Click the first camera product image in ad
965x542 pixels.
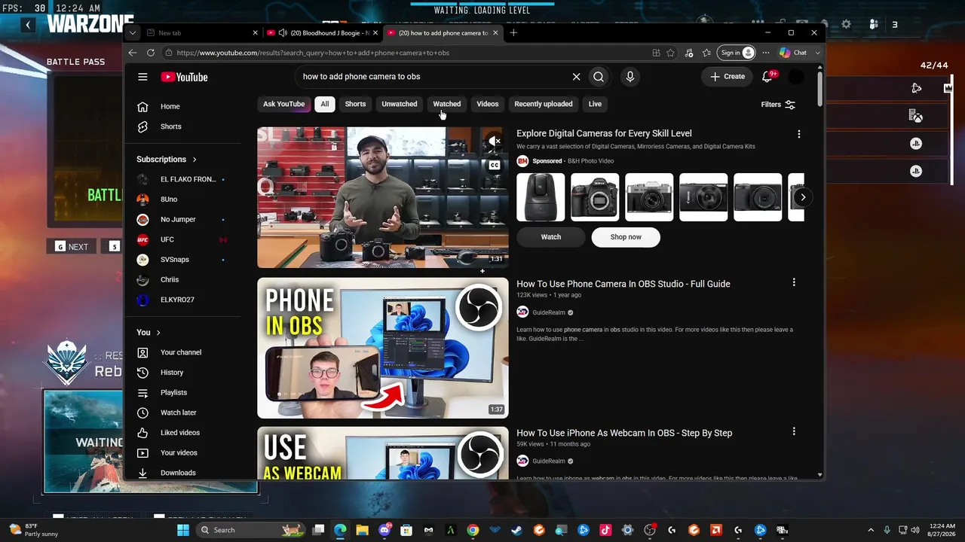[541, 197]
